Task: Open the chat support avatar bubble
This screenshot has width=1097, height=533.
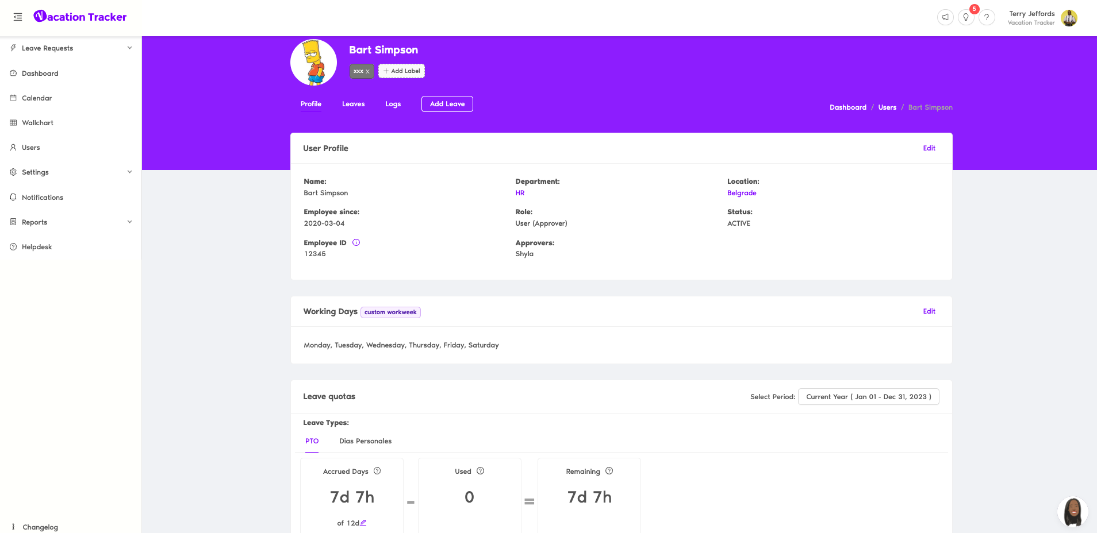Action: [1072, 512]
